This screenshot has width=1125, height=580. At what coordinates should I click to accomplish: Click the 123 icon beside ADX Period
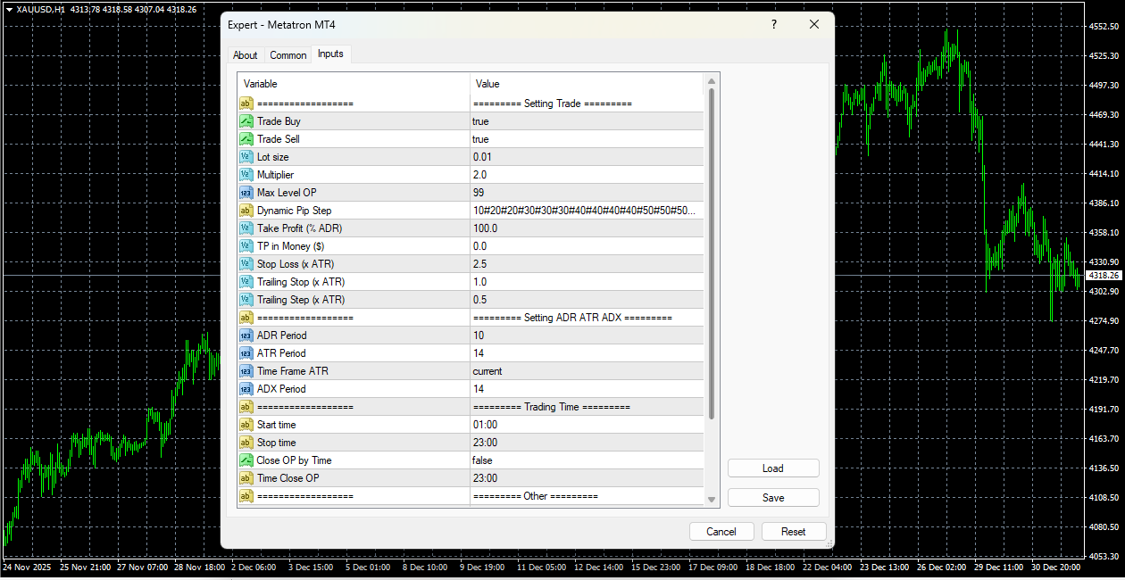tap(246, 388)
